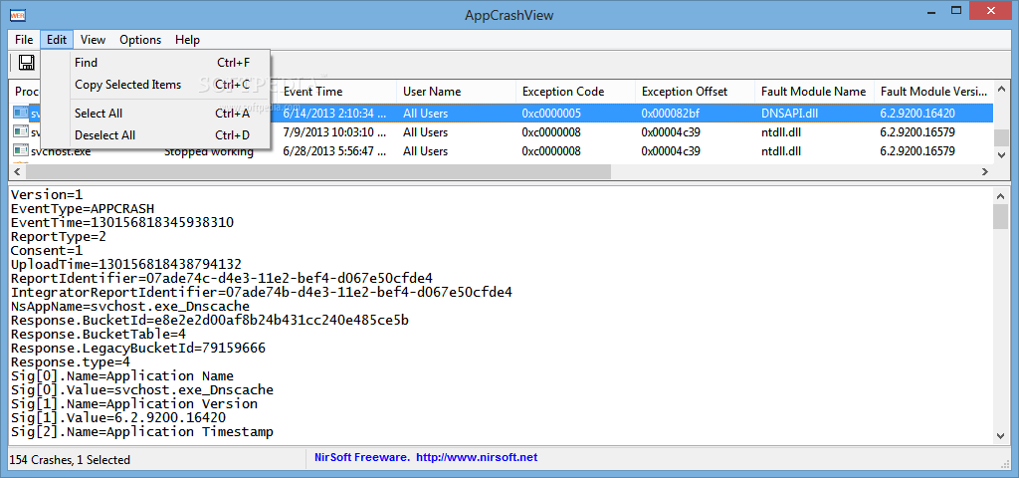Click the Sig[1].Value=6.2.9200.16420 line

[118, 417]
